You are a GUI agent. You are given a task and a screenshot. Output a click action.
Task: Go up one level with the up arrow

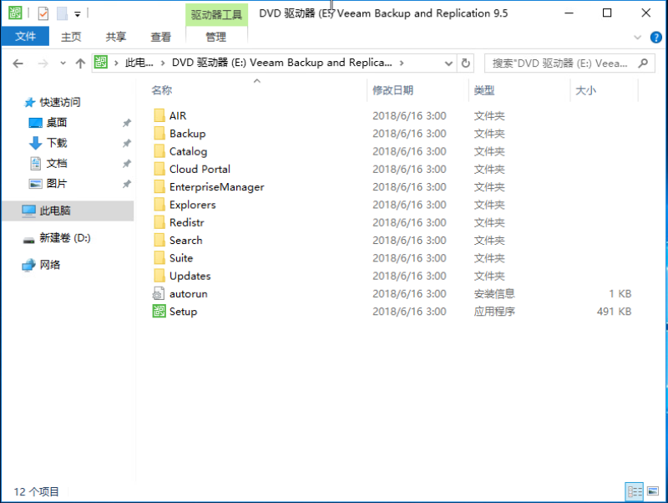[x=80, y=64]
